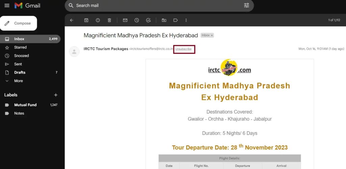Open More options three-dot menu
Viewport: 346px width, 169px height.
click(x=186, y=20)
